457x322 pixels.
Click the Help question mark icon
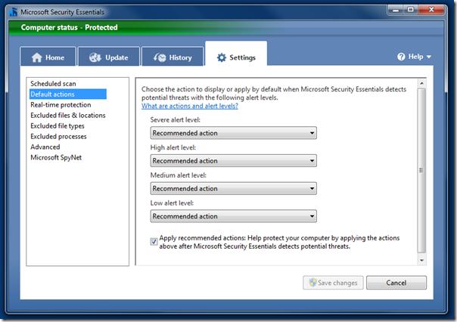click(401, 57)
